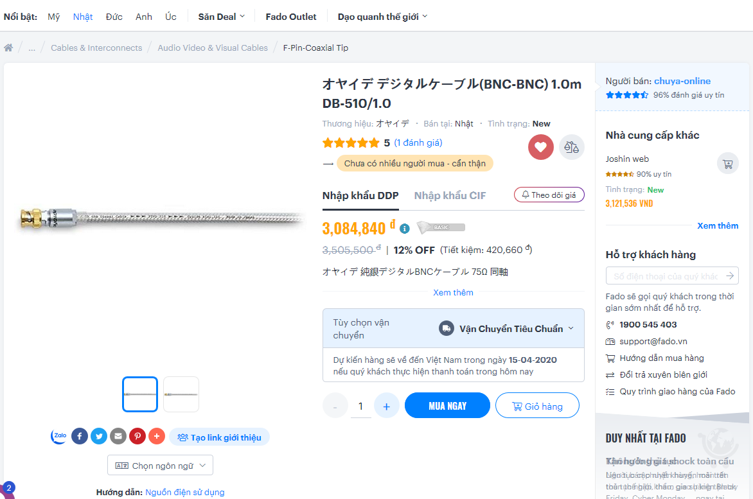This screenshot has height=499, width=753.
Task: Expand Dạo quanh thế giới dropdown
Action: coord(382,17)
